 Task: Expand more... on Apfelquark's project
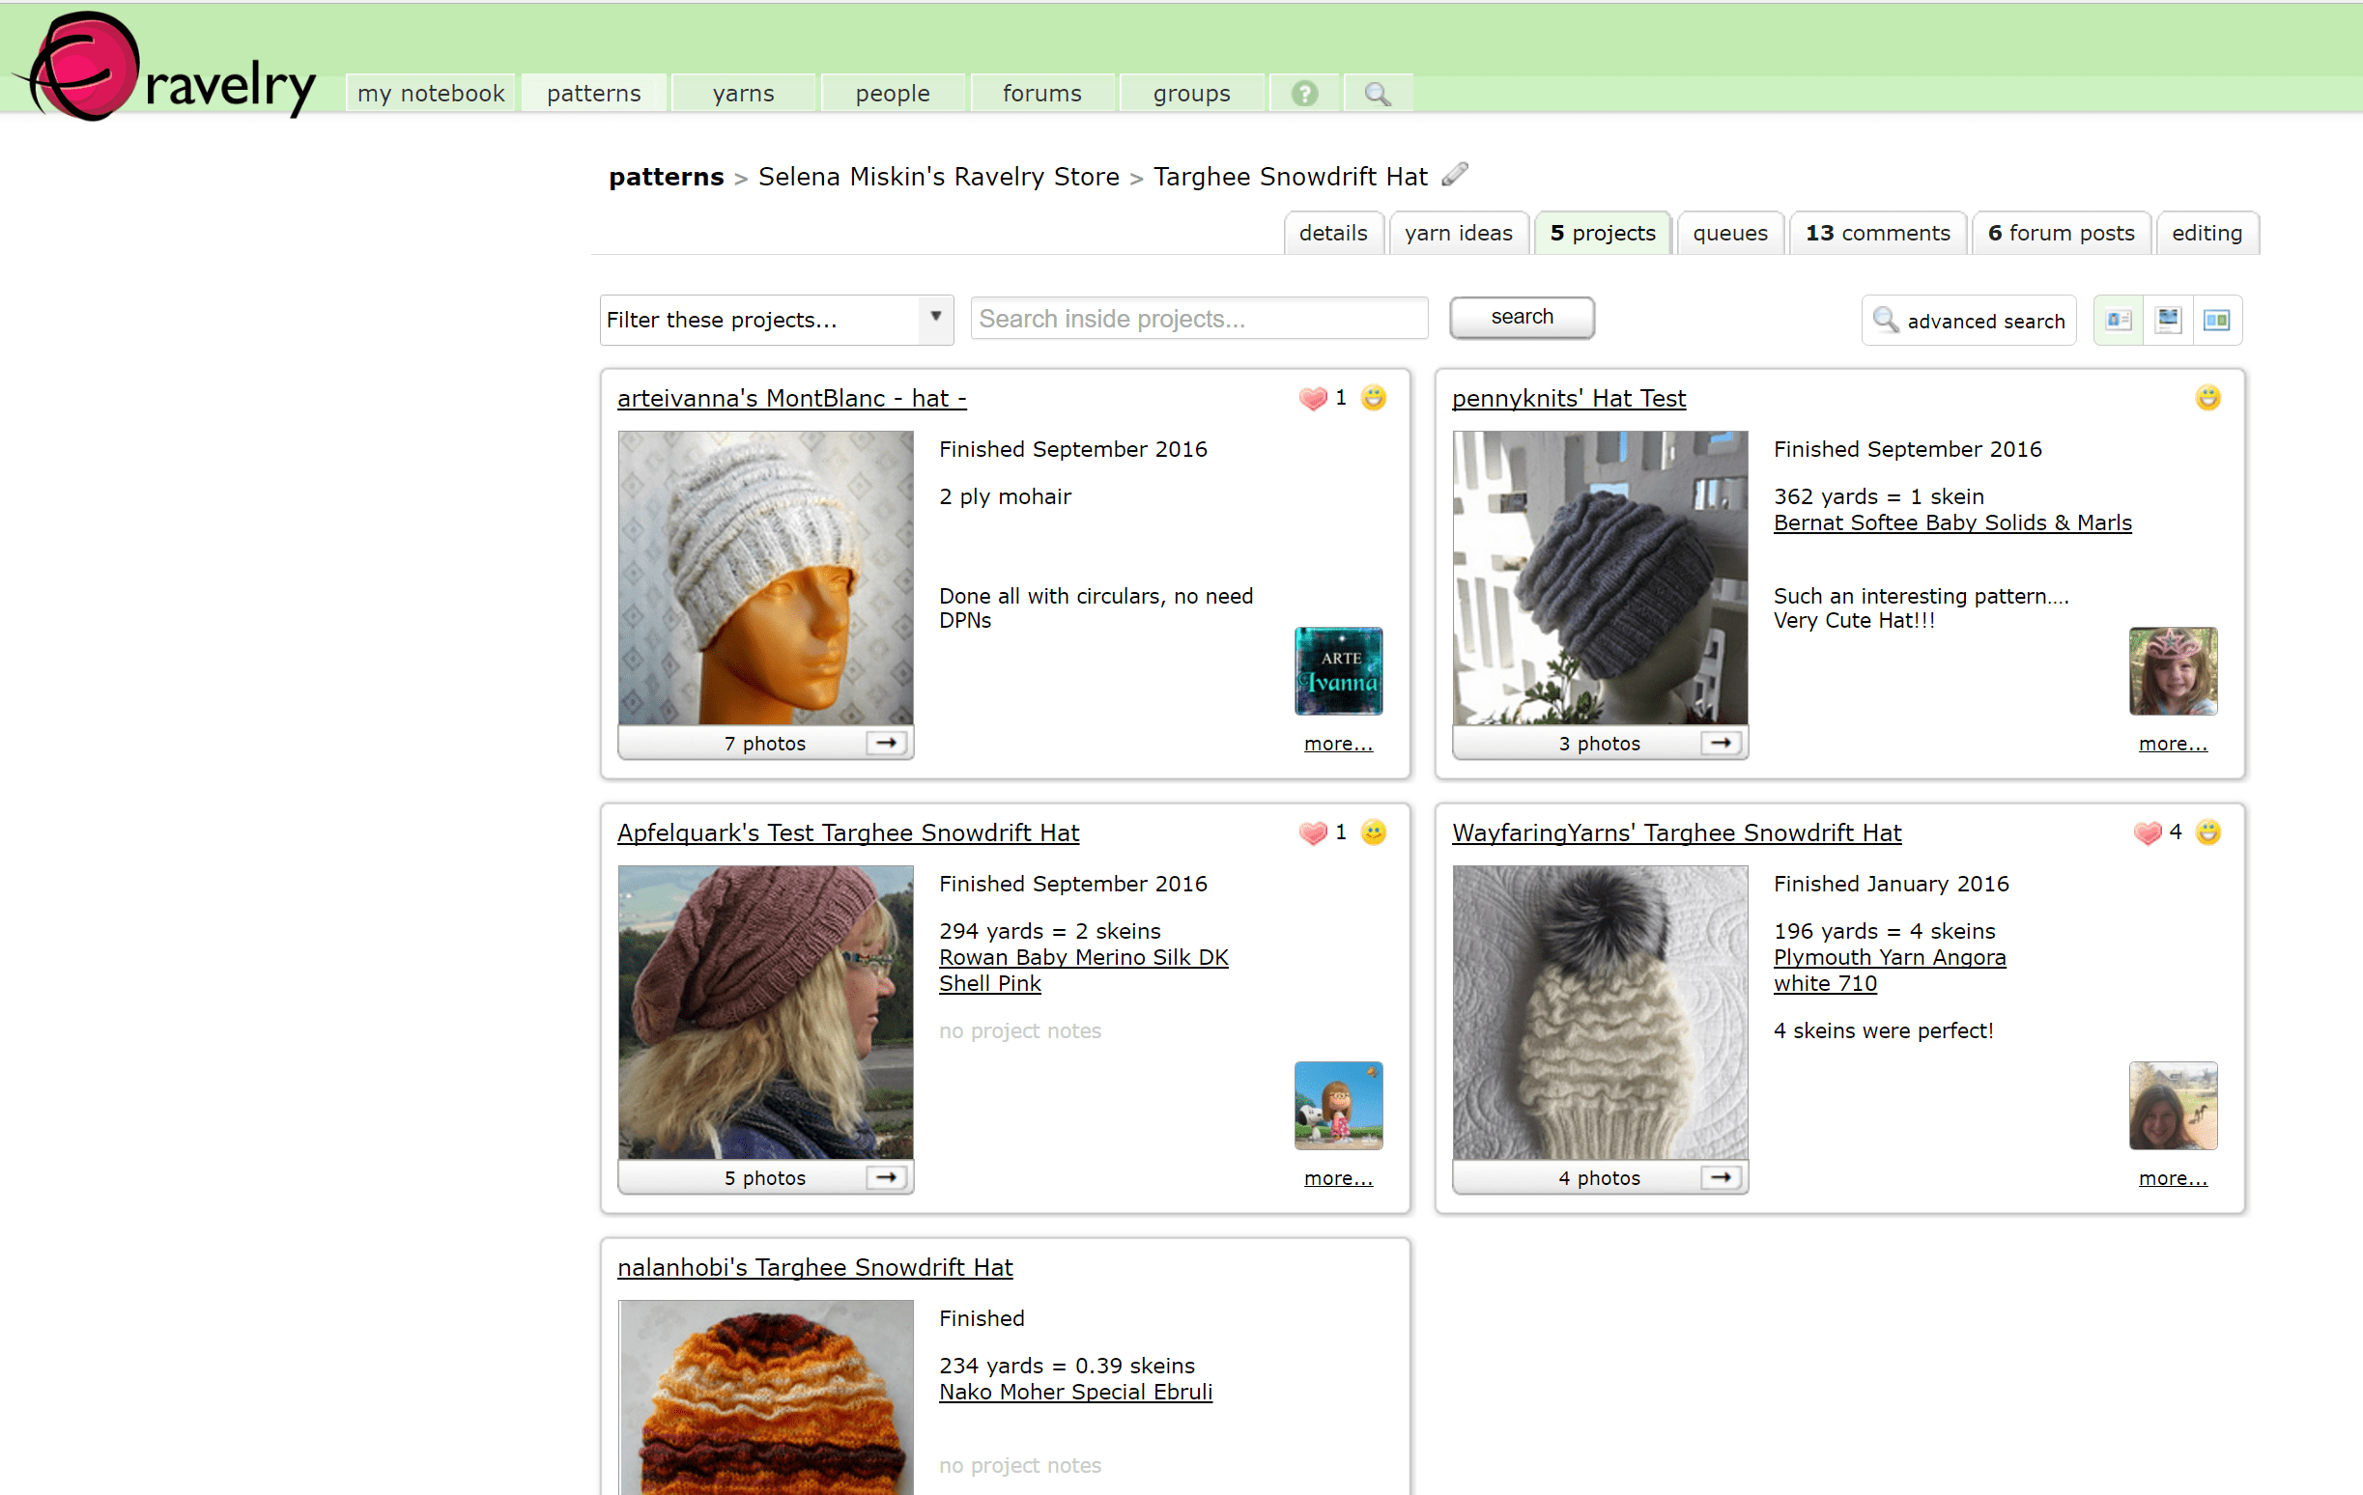(1338, 1178)
